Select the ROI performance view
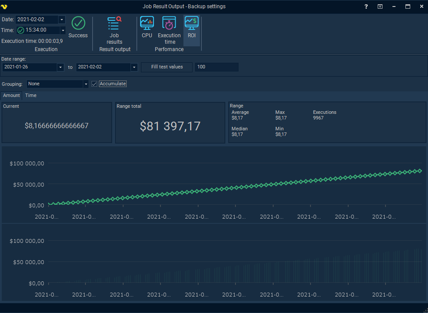This screenshot has height=313, width=428. pos(192,23)
